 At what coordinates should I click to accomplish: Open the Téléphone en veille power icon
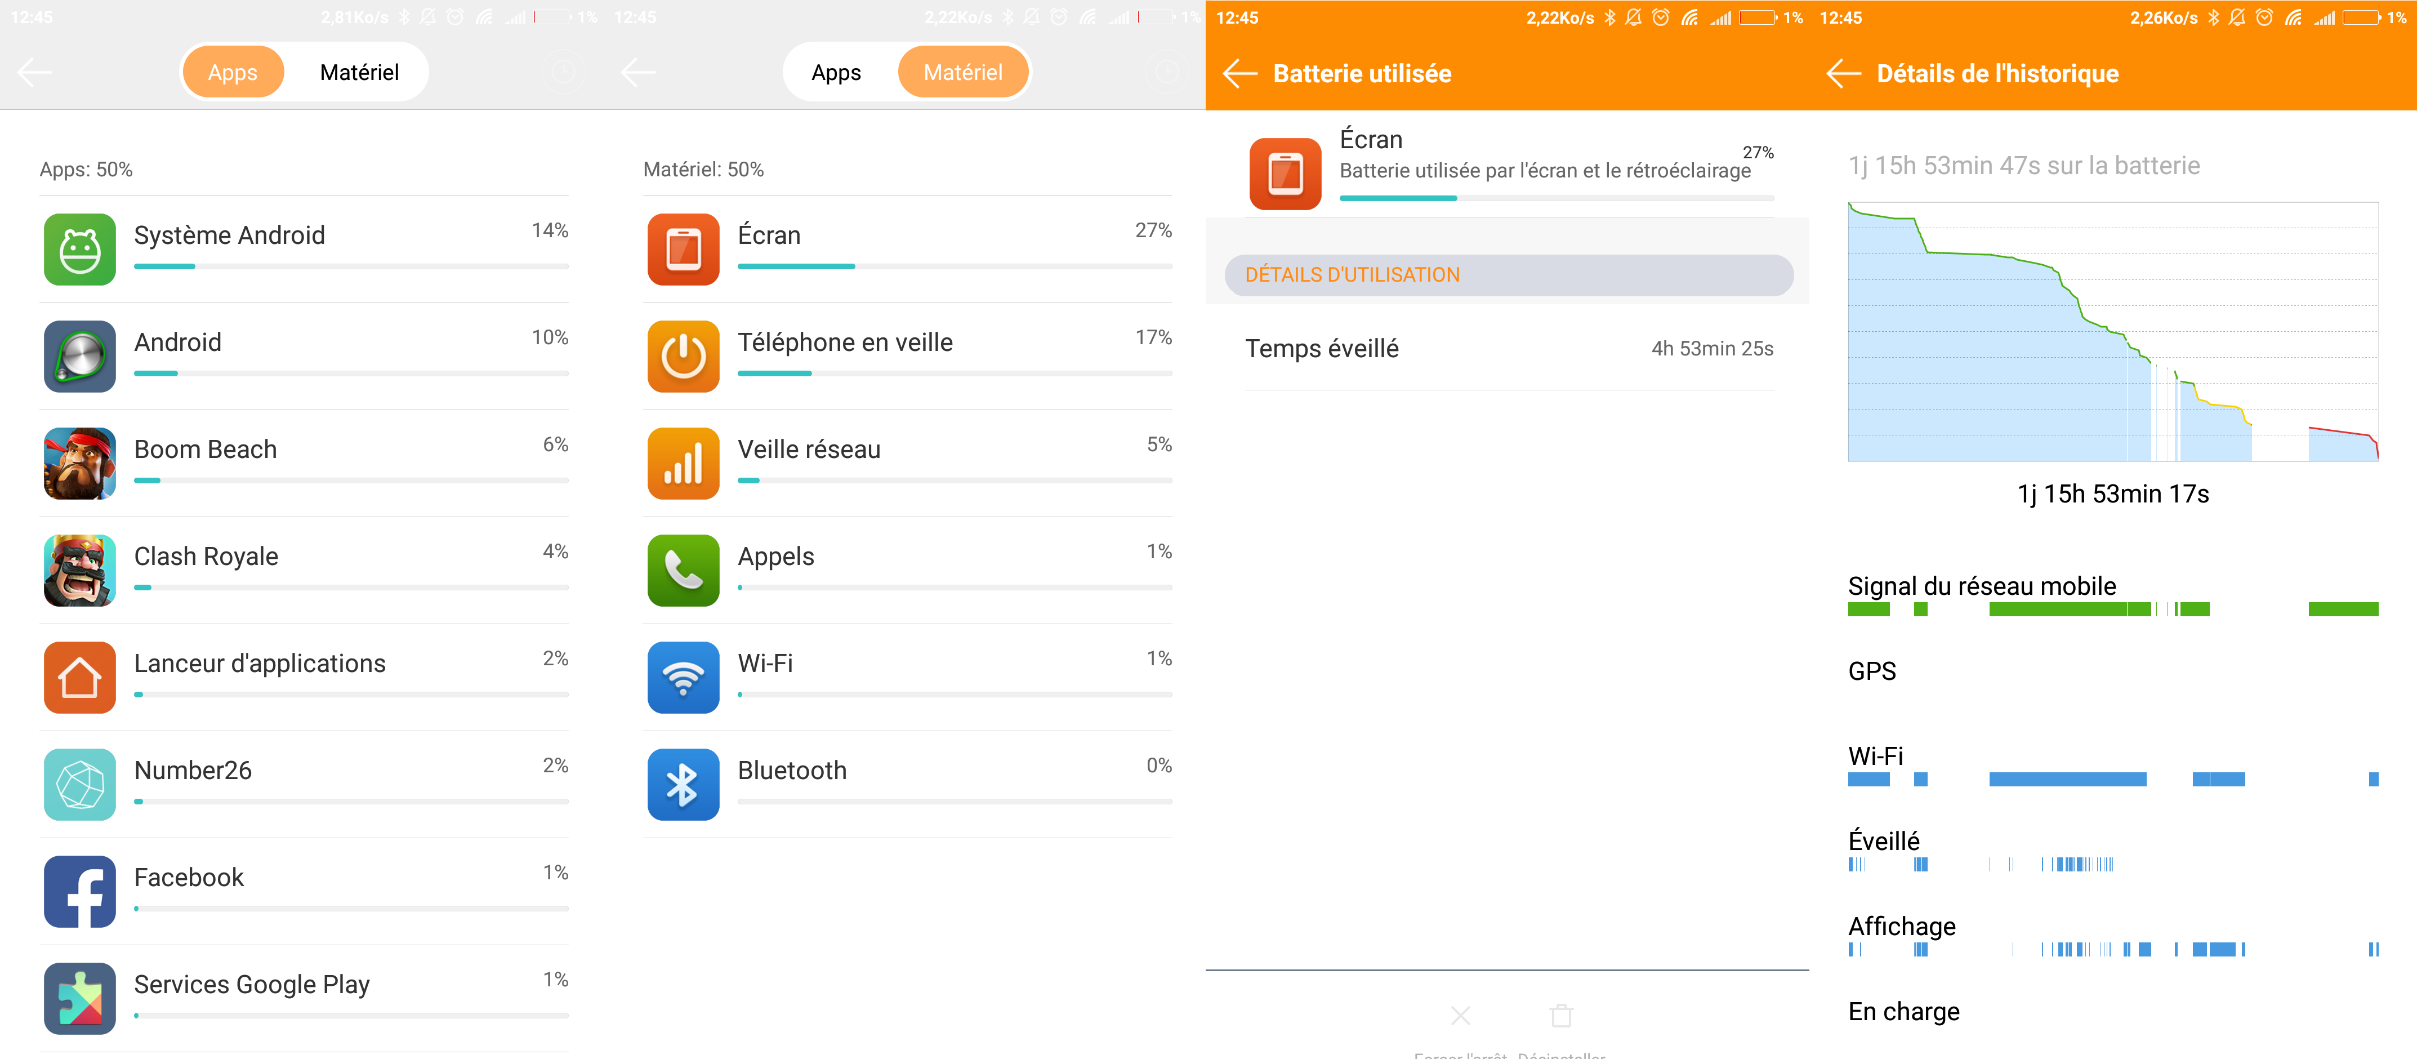click(x=683, y=357)
